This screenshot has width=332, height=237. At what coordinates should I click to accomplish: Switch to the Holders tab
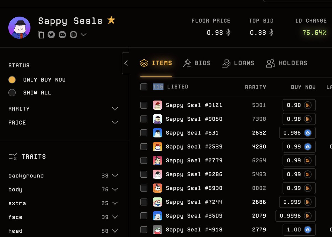pyautogui.click(x=287, y=63)
